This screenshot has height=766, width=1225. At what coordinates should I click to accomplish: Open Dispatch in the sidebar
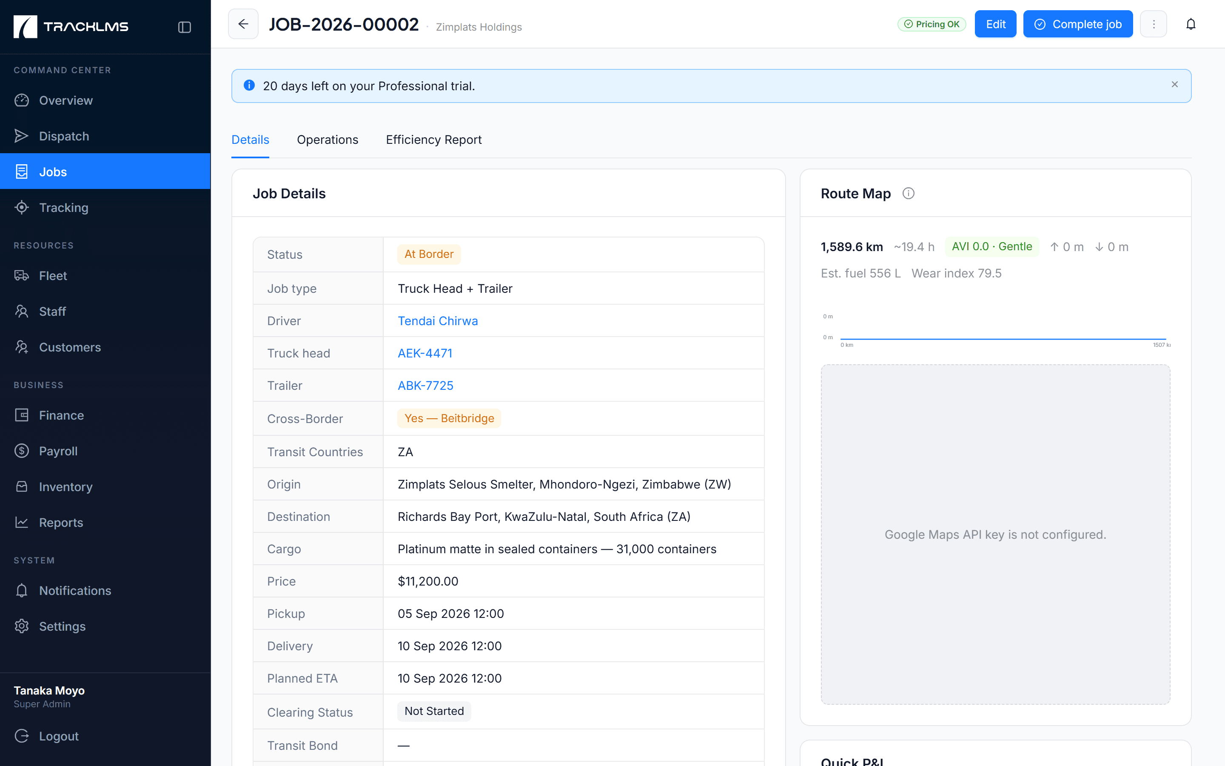click(105, 136)
